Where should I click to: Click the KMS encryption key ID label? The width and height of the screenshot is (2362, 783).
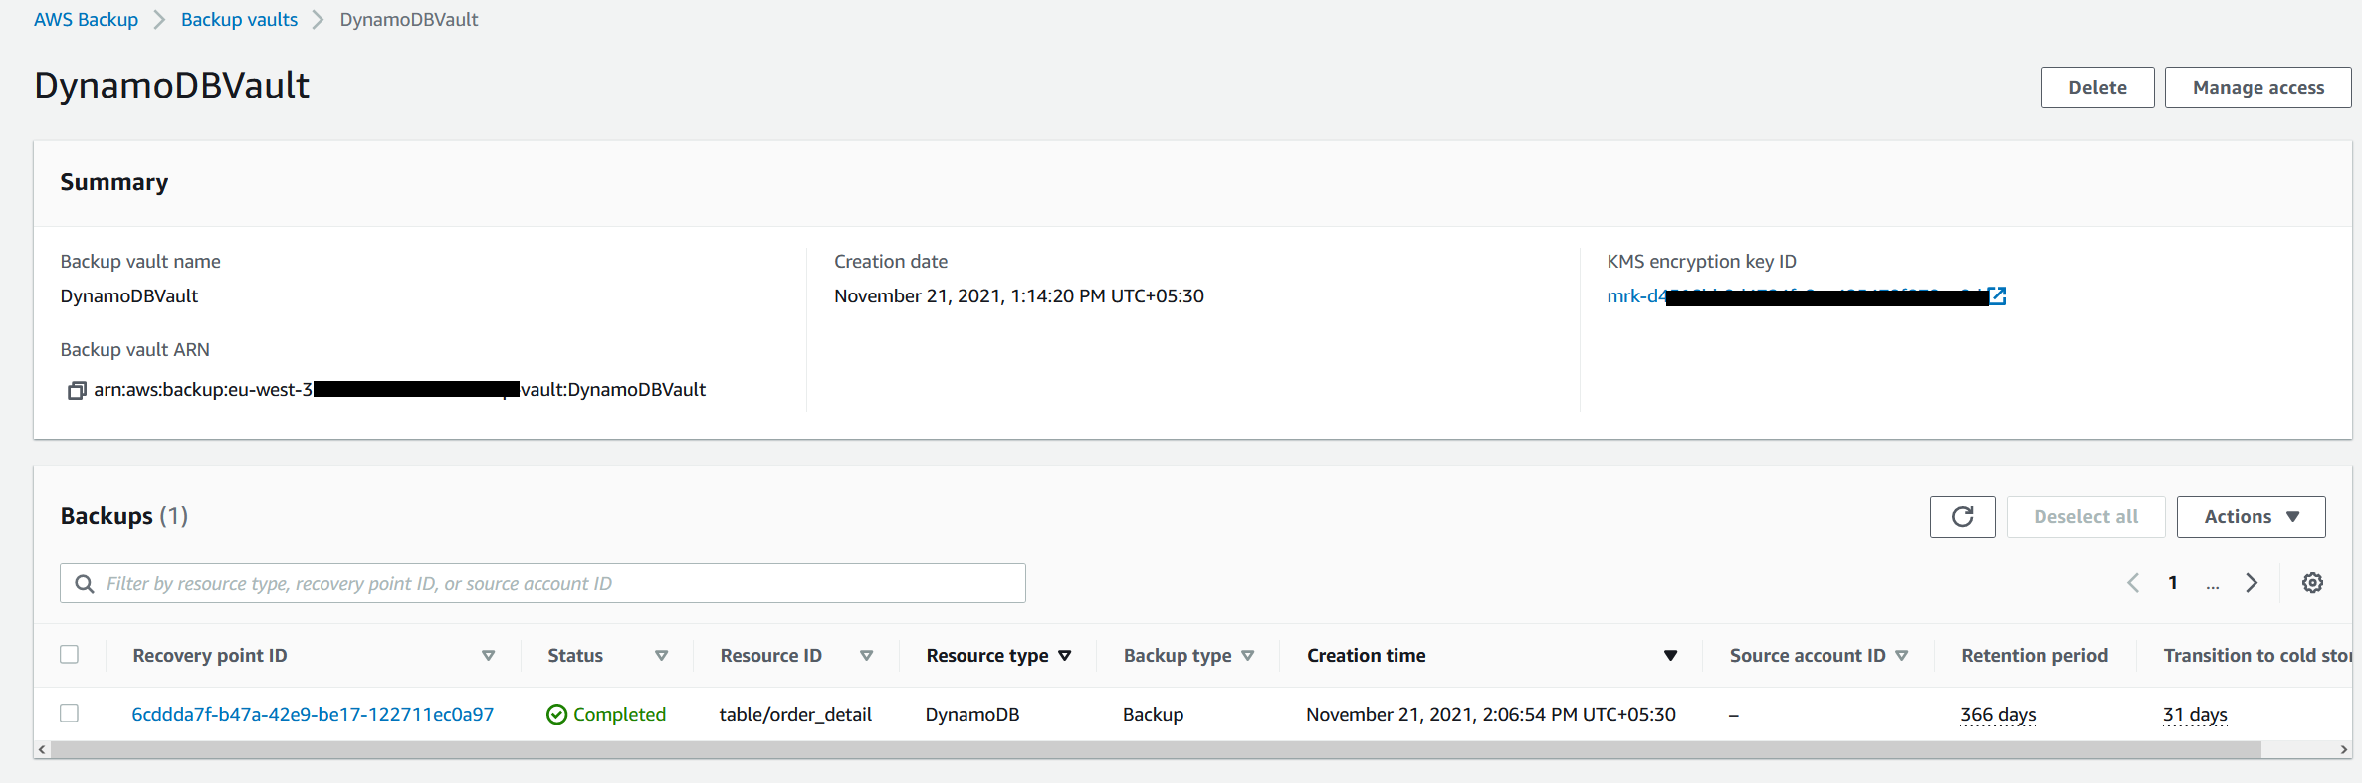tap(1701, 262)
